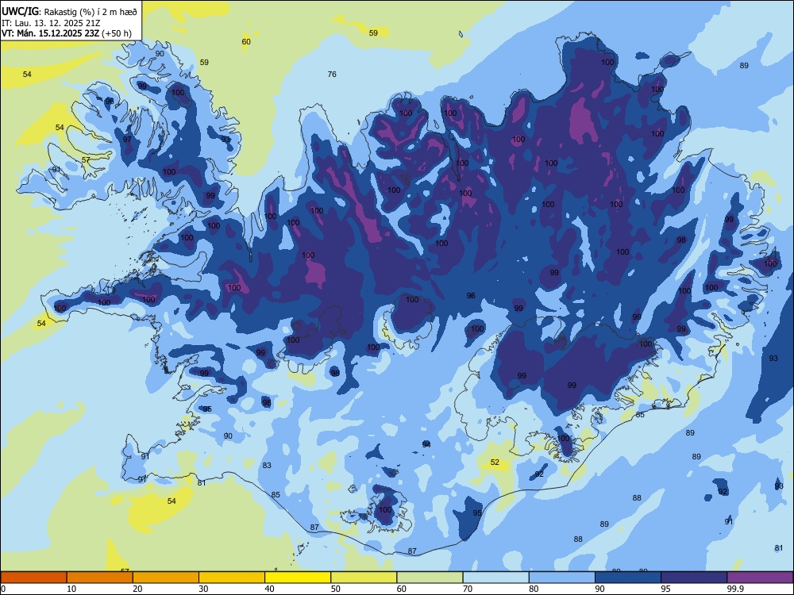Select the '52' value on the yellow patch
The width and height of the screenshot is (794, 595).
coord(495,462)
